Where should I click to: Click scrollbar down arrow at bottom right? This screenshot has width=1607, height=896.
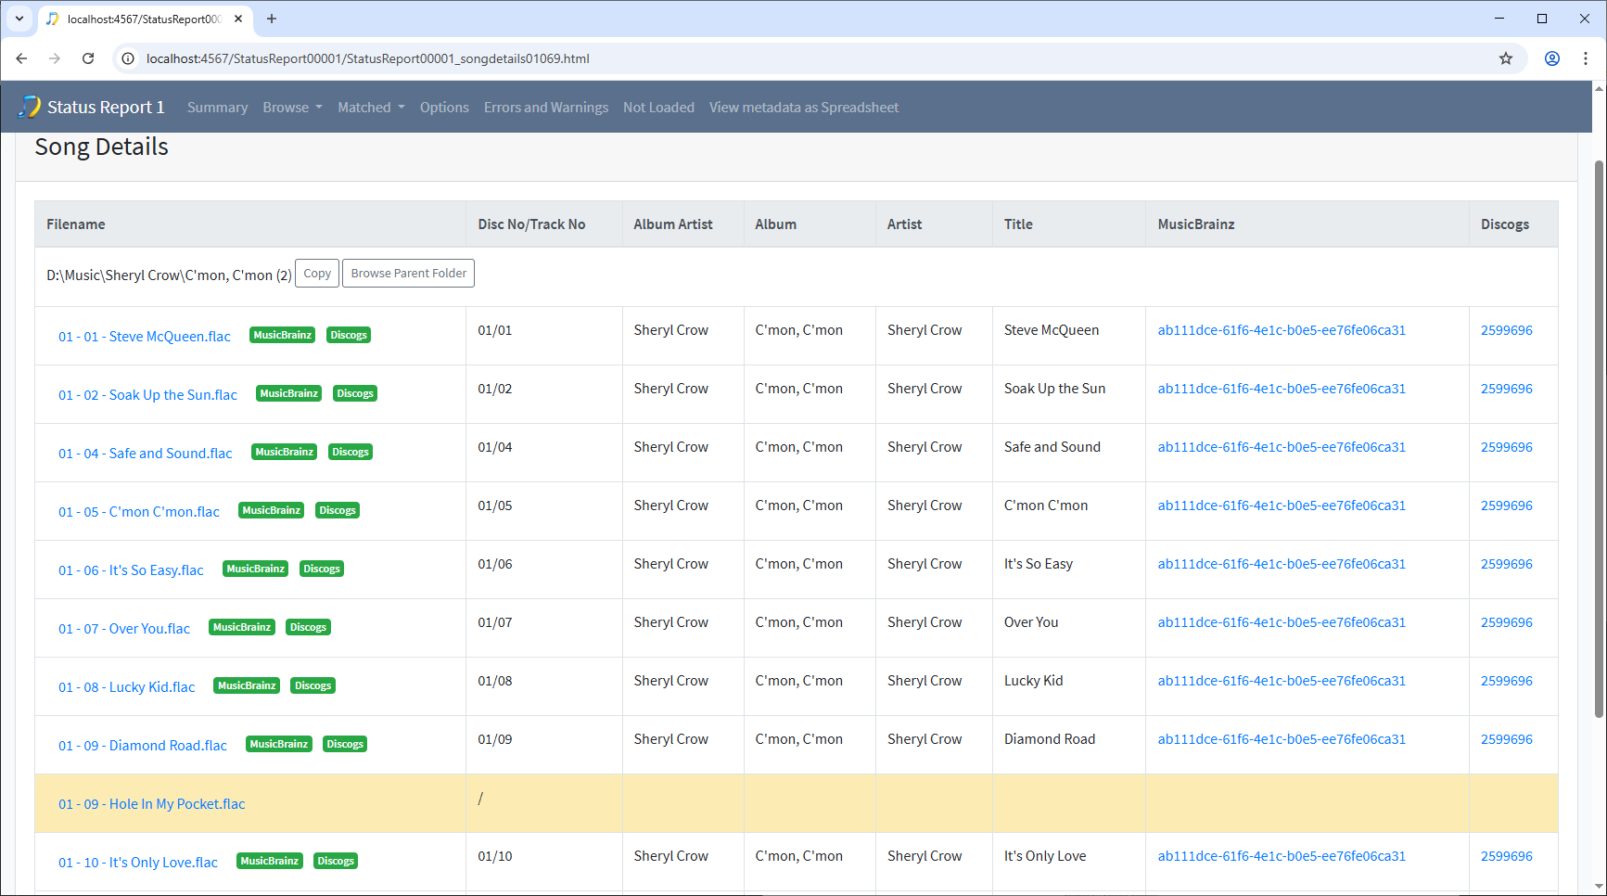pyautogui.click(x=1599, y=887)
